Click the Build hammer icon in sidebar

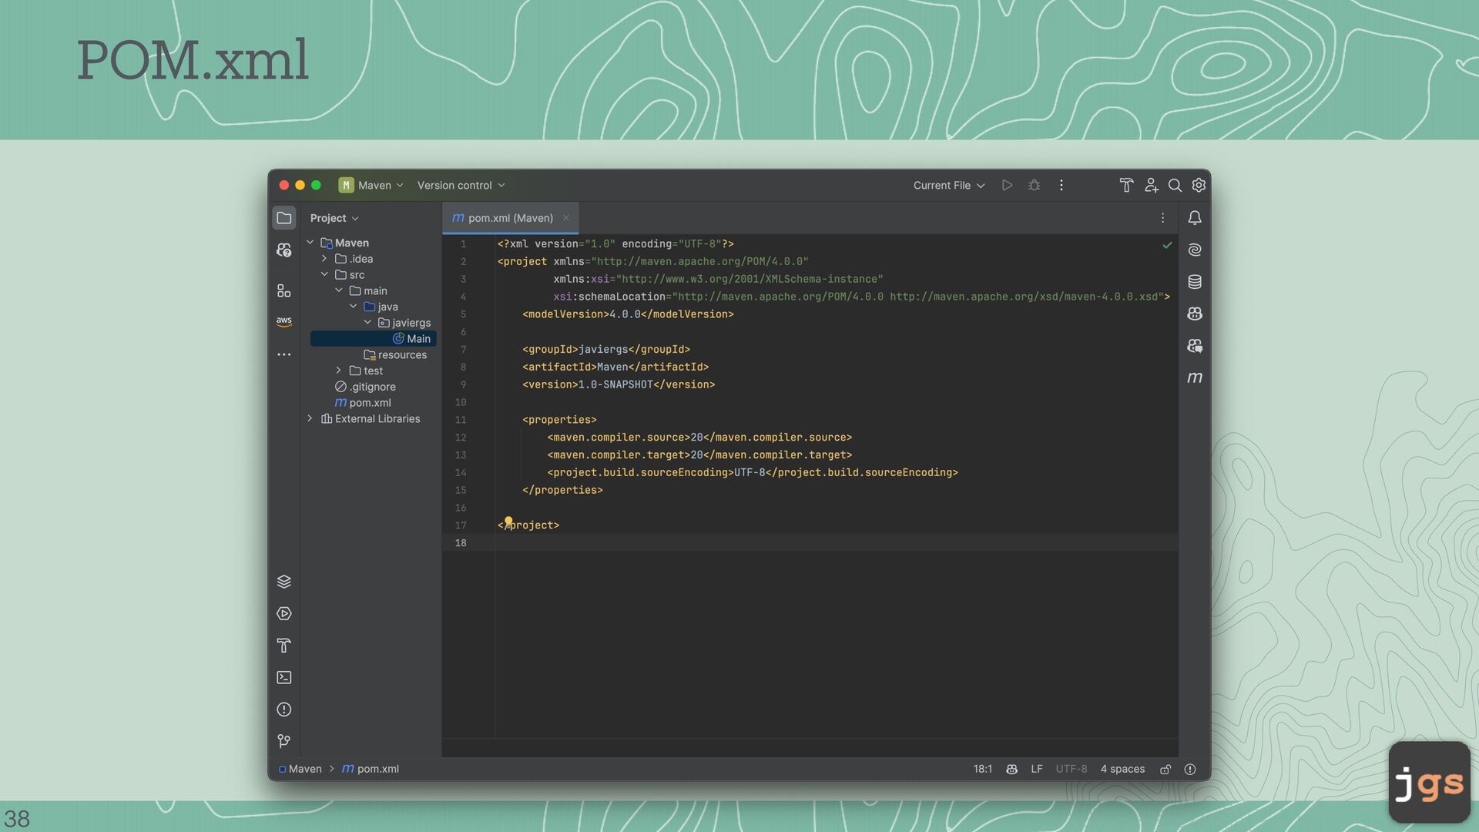click(283, 646)
